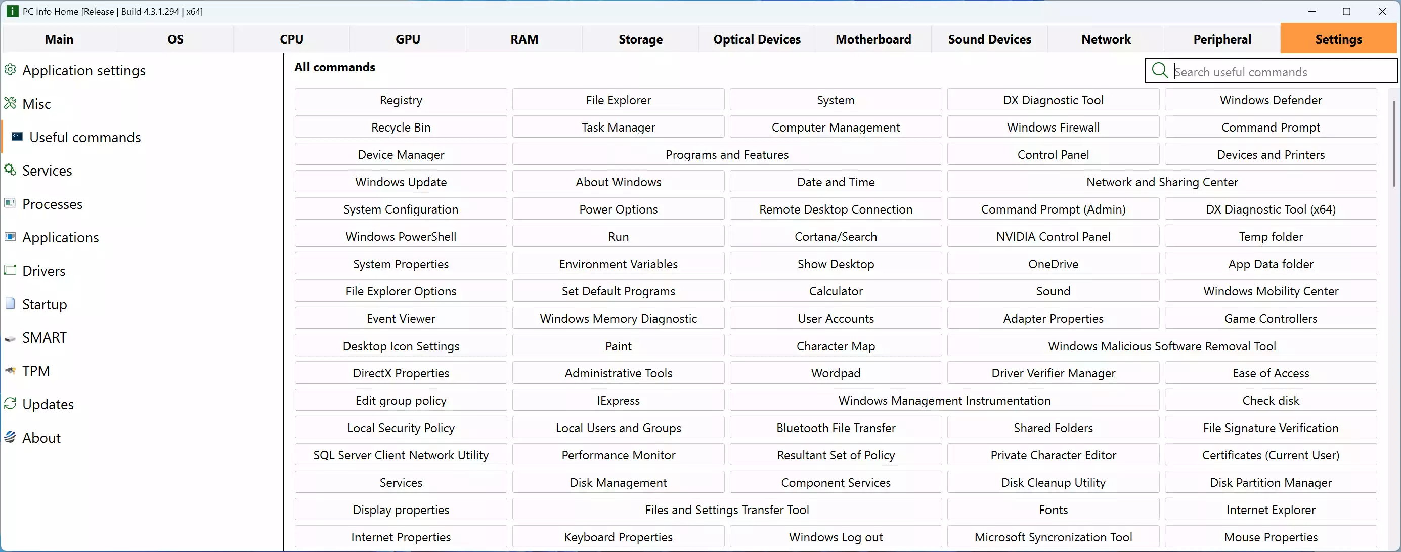Click the Edit group policy button

coord(401,400)
